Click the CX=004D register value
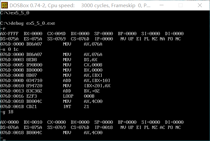210x141 pixels. (56, 34)
